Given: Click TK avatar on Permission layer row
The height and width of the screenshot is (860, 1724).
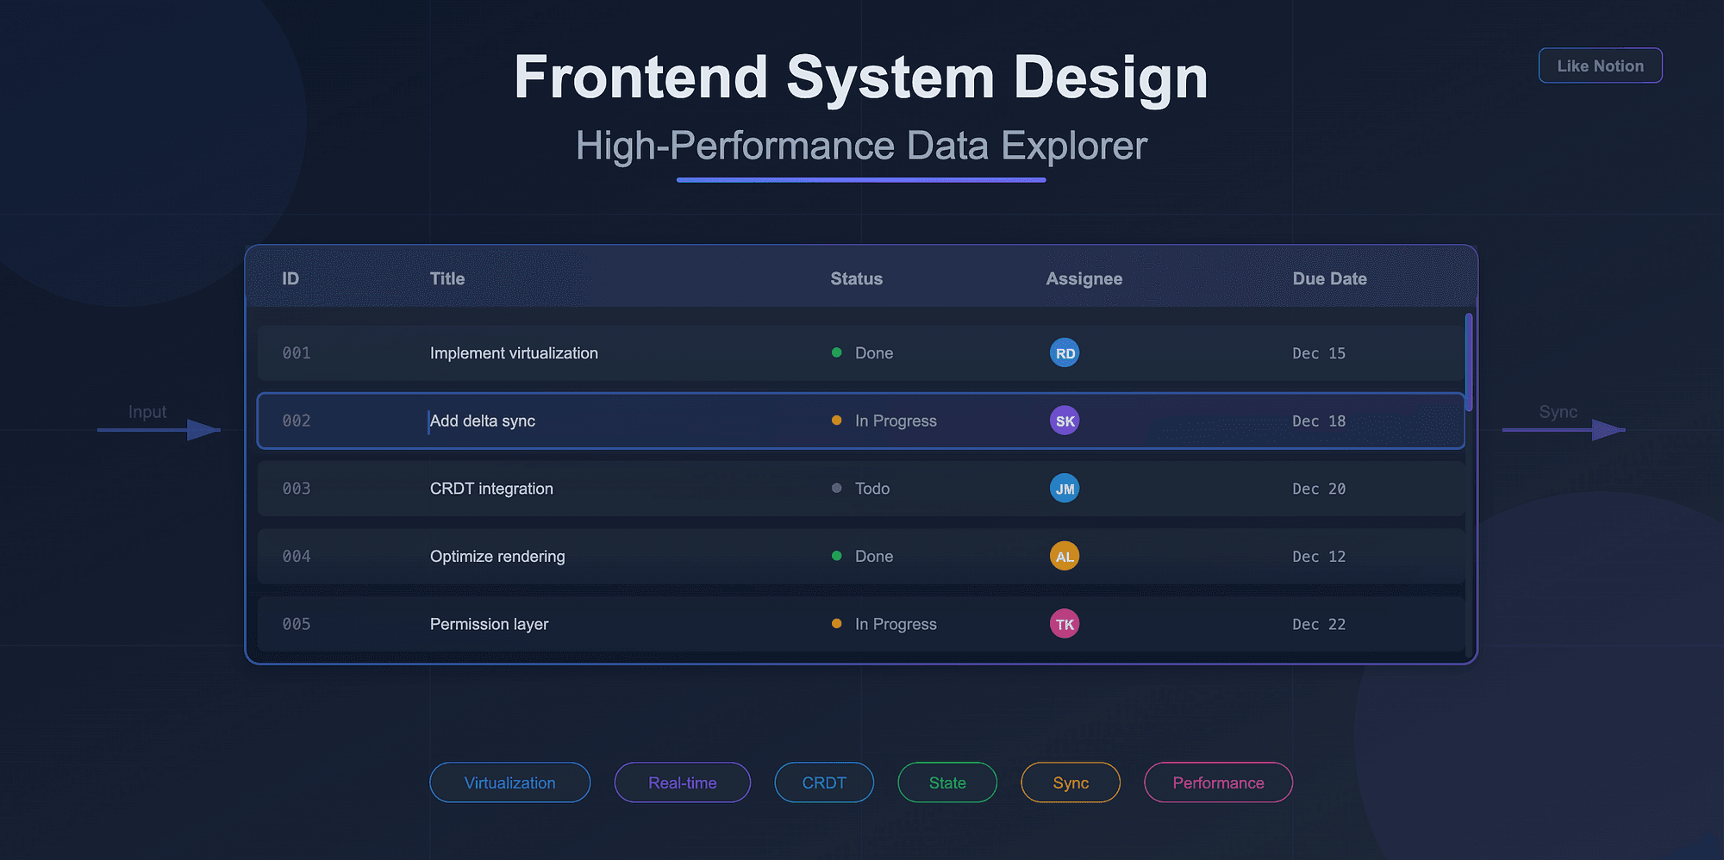Looking at the screenshot, I should tap(1065, 623).
